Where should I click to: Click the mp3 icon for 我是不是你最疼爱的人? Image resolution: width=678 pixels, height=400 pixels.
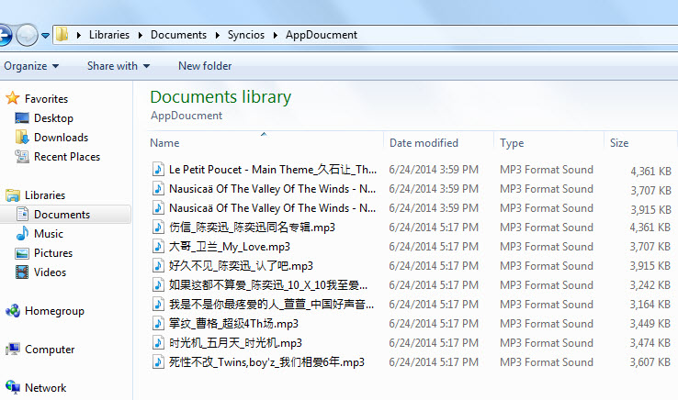tap(158, 304)
